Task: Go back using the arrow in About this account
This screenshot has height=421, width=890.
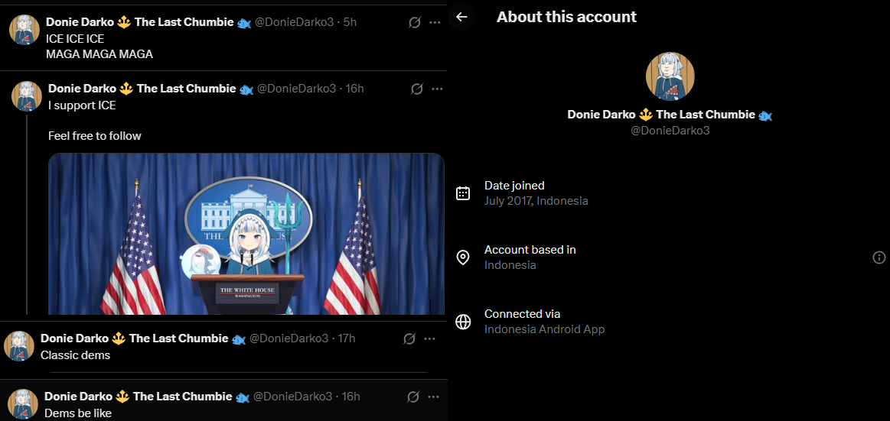Action: [461, 17]
